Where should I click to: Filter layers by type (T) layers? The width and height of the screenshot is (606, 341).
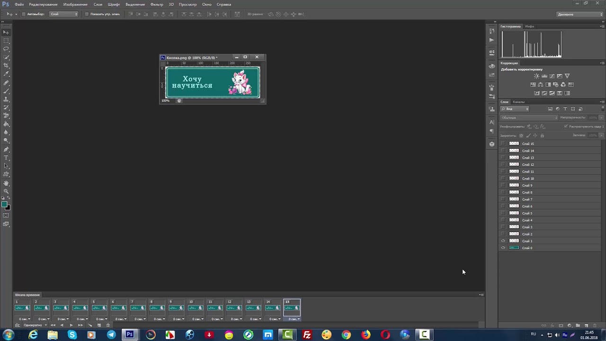565,109
